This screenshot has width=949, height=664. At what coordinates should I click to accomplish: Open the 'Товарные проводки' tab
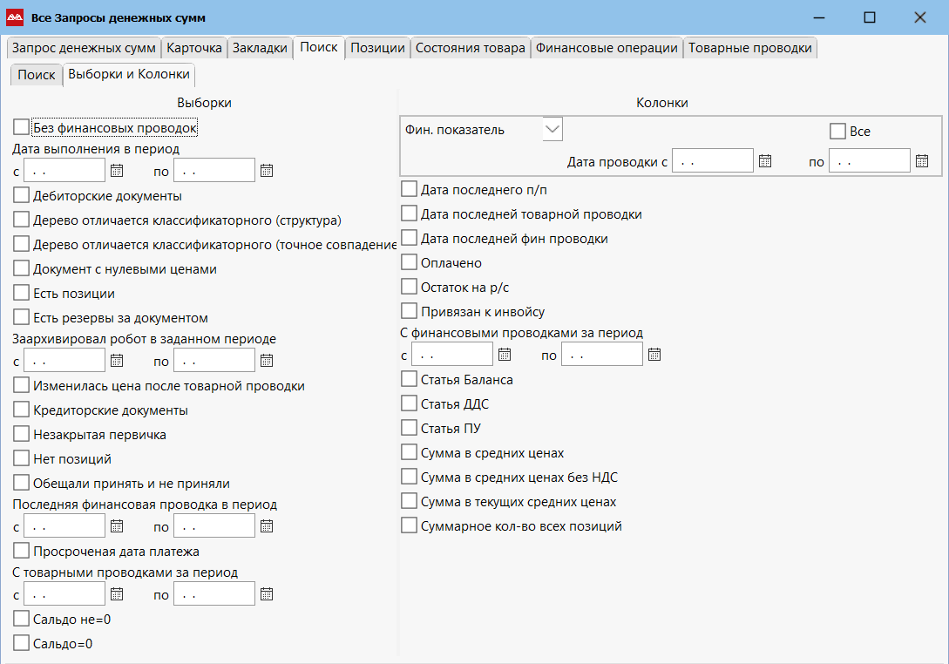point(750,48)
